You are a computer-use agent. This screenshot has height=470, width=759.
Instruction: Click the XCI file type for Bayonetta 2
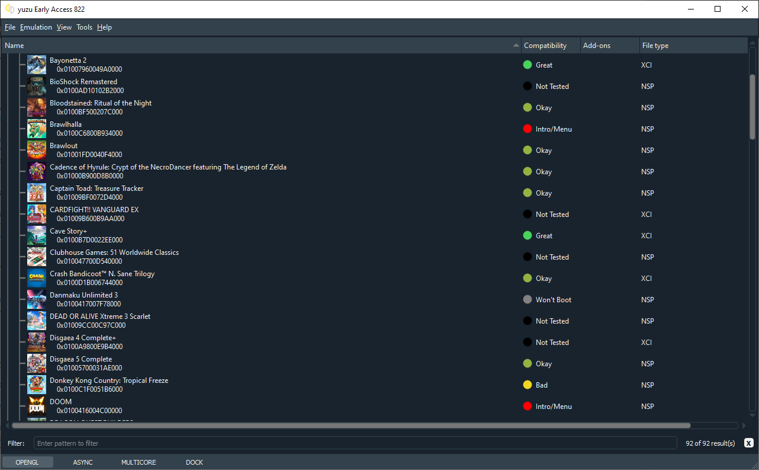click(x=647, y=65)
